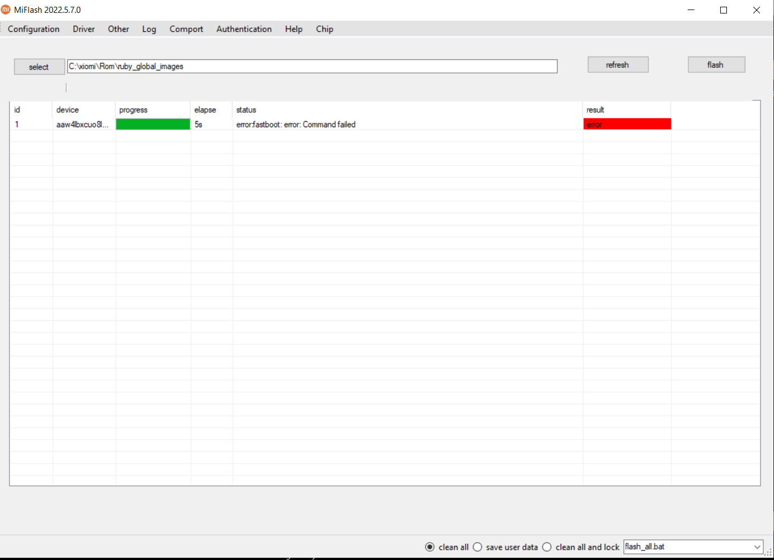Image resolution: width=774 pixels, height=560 pixels.
Task: Click the refresh button
Action: (x=618, y=65)
